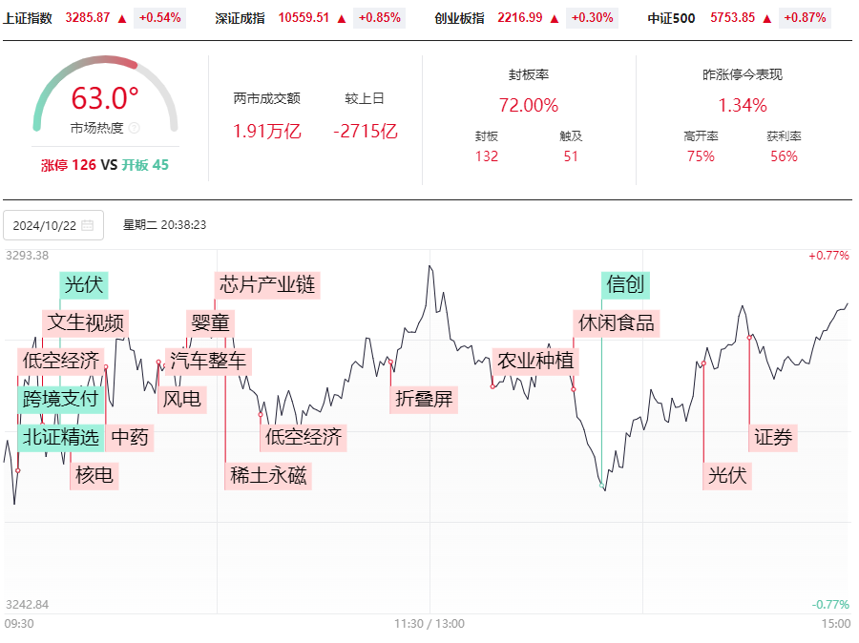Open the 上证指数 index quote

94,18
